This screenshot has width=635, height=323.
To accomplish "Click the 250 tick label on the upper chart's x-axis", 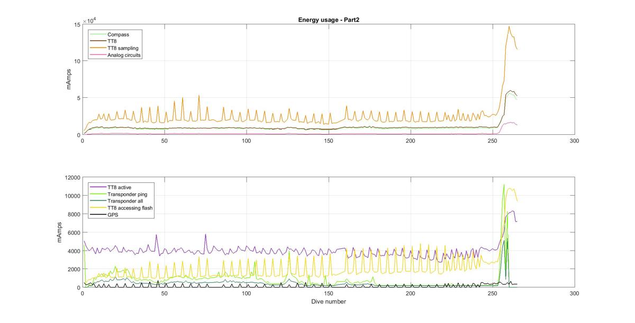I will [x=493, y=141].
